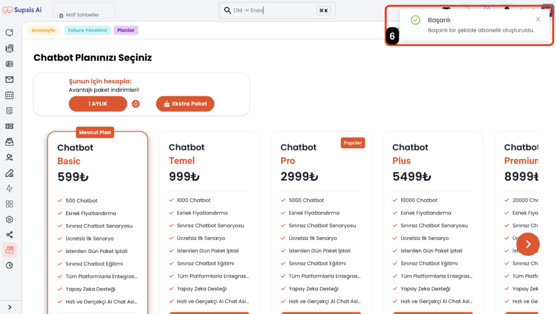The width and height of the screenshot is (556, 314).
Task: Switch to Fatura Yönetimi tab
Action: point(87,30)
